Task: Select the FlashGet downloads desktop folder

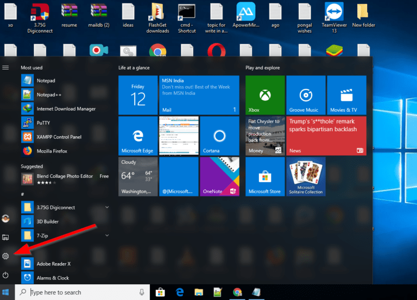Action: click(157, 18)
